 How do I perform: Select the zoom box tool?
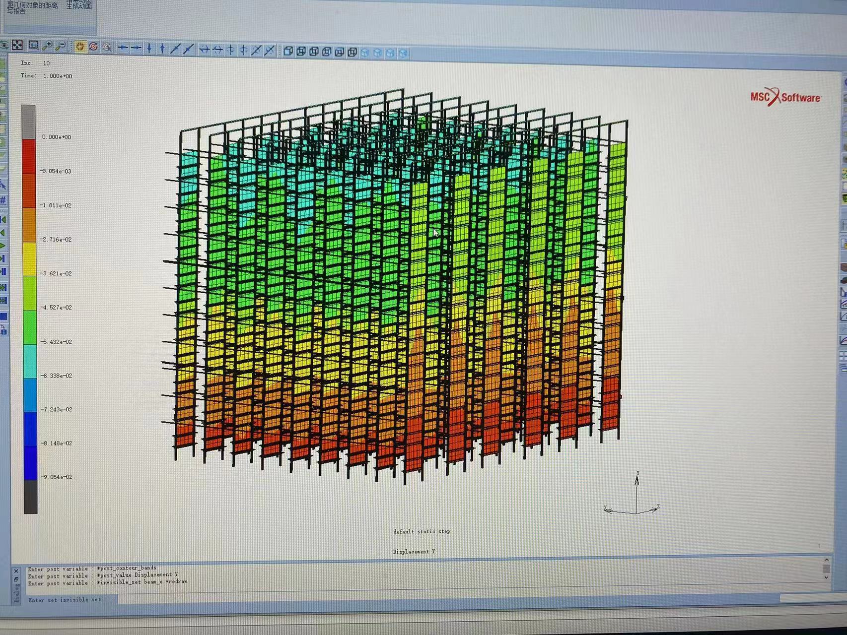pos(33,46)
